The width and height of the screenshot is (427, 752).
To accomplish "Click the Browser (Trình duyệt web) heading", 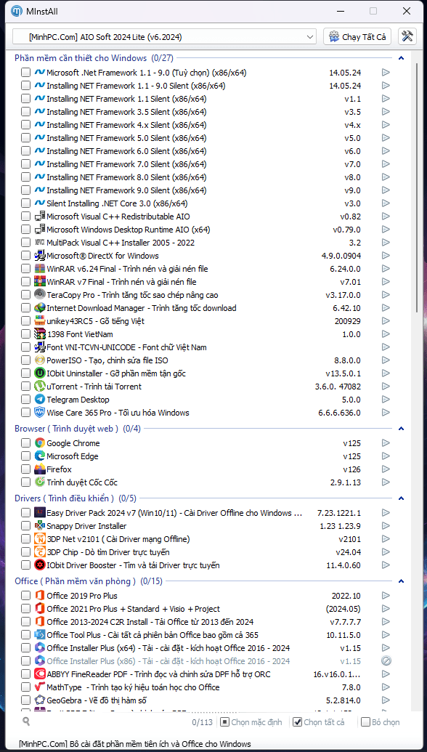I will point(67,428).
